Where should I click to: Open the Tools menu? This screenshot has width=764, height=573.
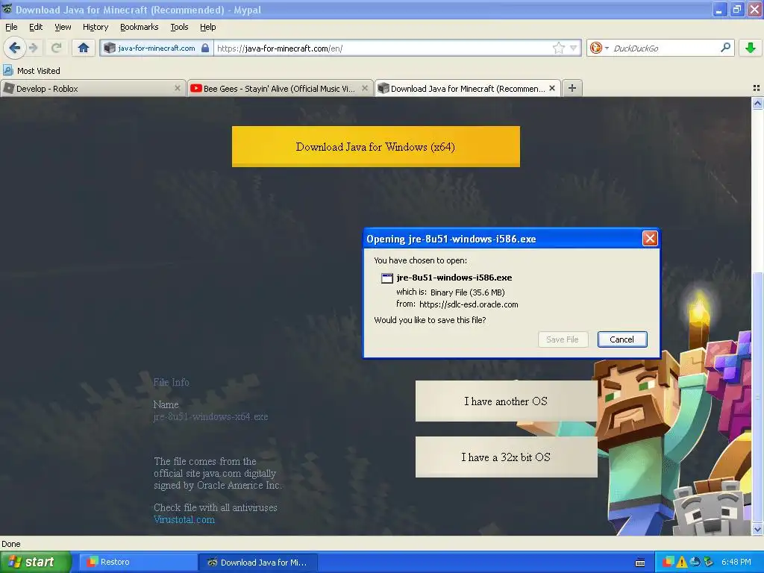179,27
